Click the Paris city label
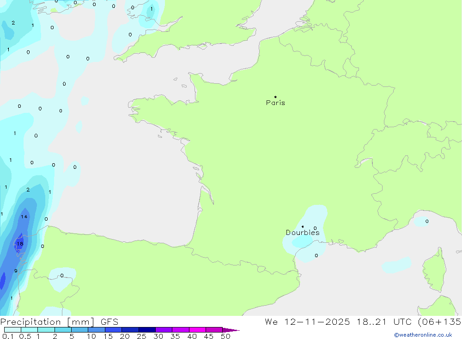 275,103
